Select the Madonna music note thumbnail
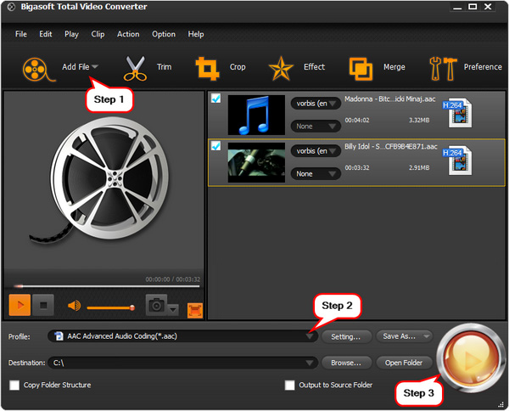The image size is (509, 411). pos(256,115)
